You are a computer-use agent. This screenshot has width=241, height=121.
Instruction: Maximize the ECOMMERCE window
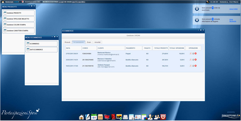(x=201, y=30)
